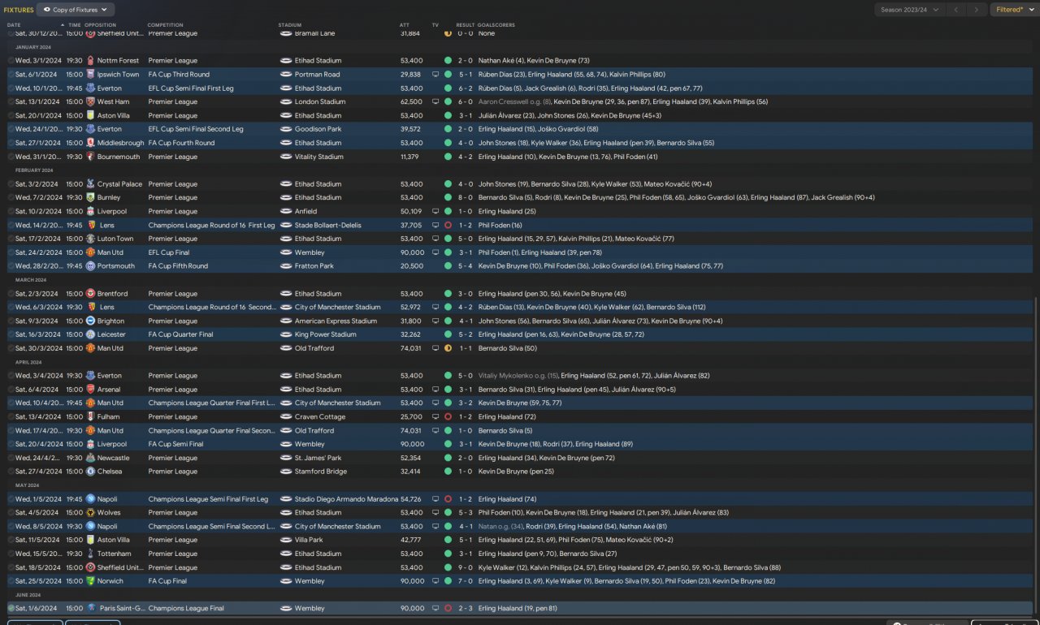Tick the selector circle for the Arsenal fixture

(11, 390)
